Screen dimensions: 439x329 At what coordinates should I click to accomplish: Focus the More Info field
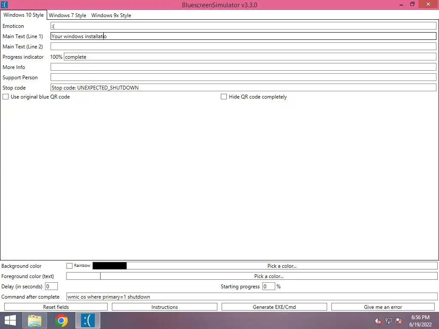point(244,67)
